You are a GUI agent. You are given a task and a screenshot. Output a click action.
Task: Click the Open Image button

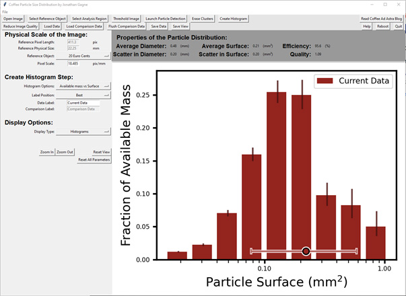(x=13, y=19)
